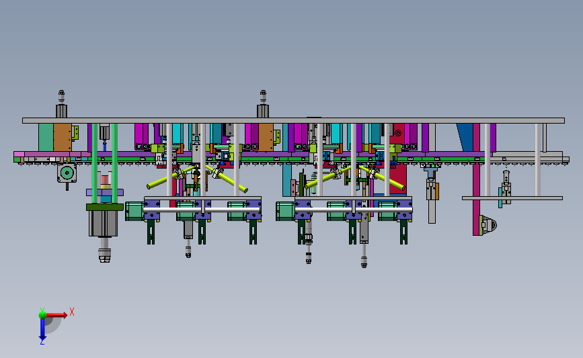Select the white horizontal rod on the left rail

(x=202, y=210)
